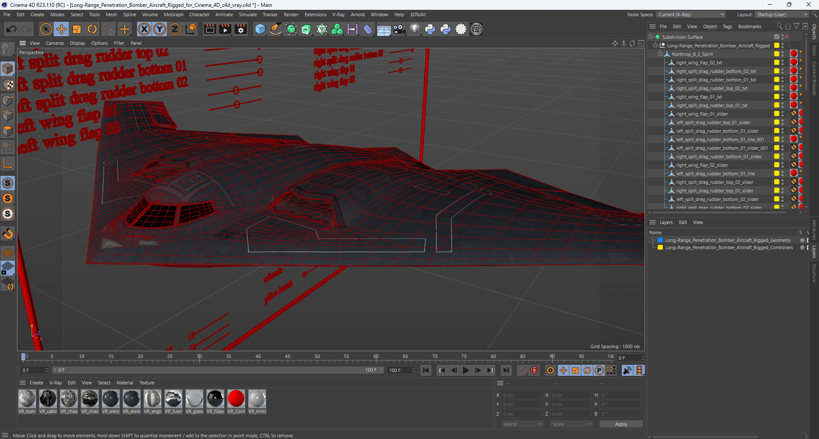Click the Undo arrow icon
This screenshot has width=819, height=439.
(x=12, y=29)
